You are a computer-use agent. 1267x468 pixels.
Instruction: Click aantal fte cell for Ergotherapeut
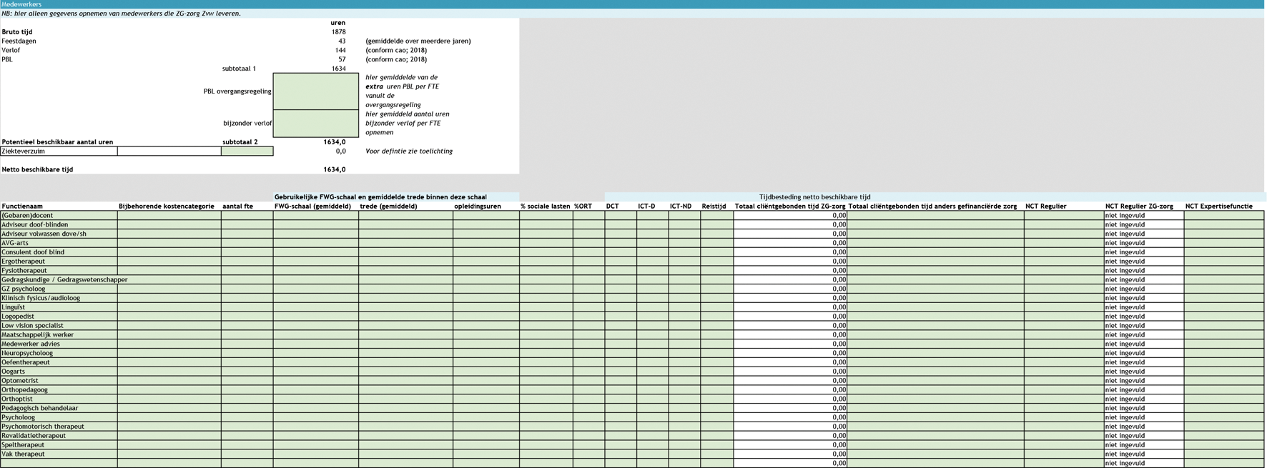(247, 262)
